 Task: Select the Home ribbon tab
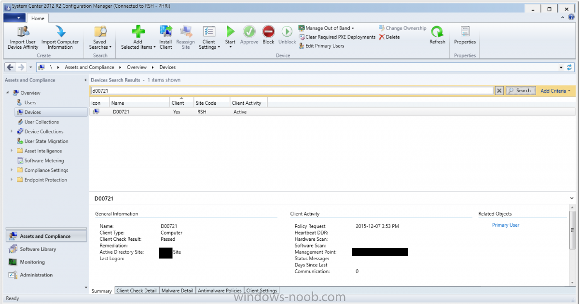click(38, 18)
